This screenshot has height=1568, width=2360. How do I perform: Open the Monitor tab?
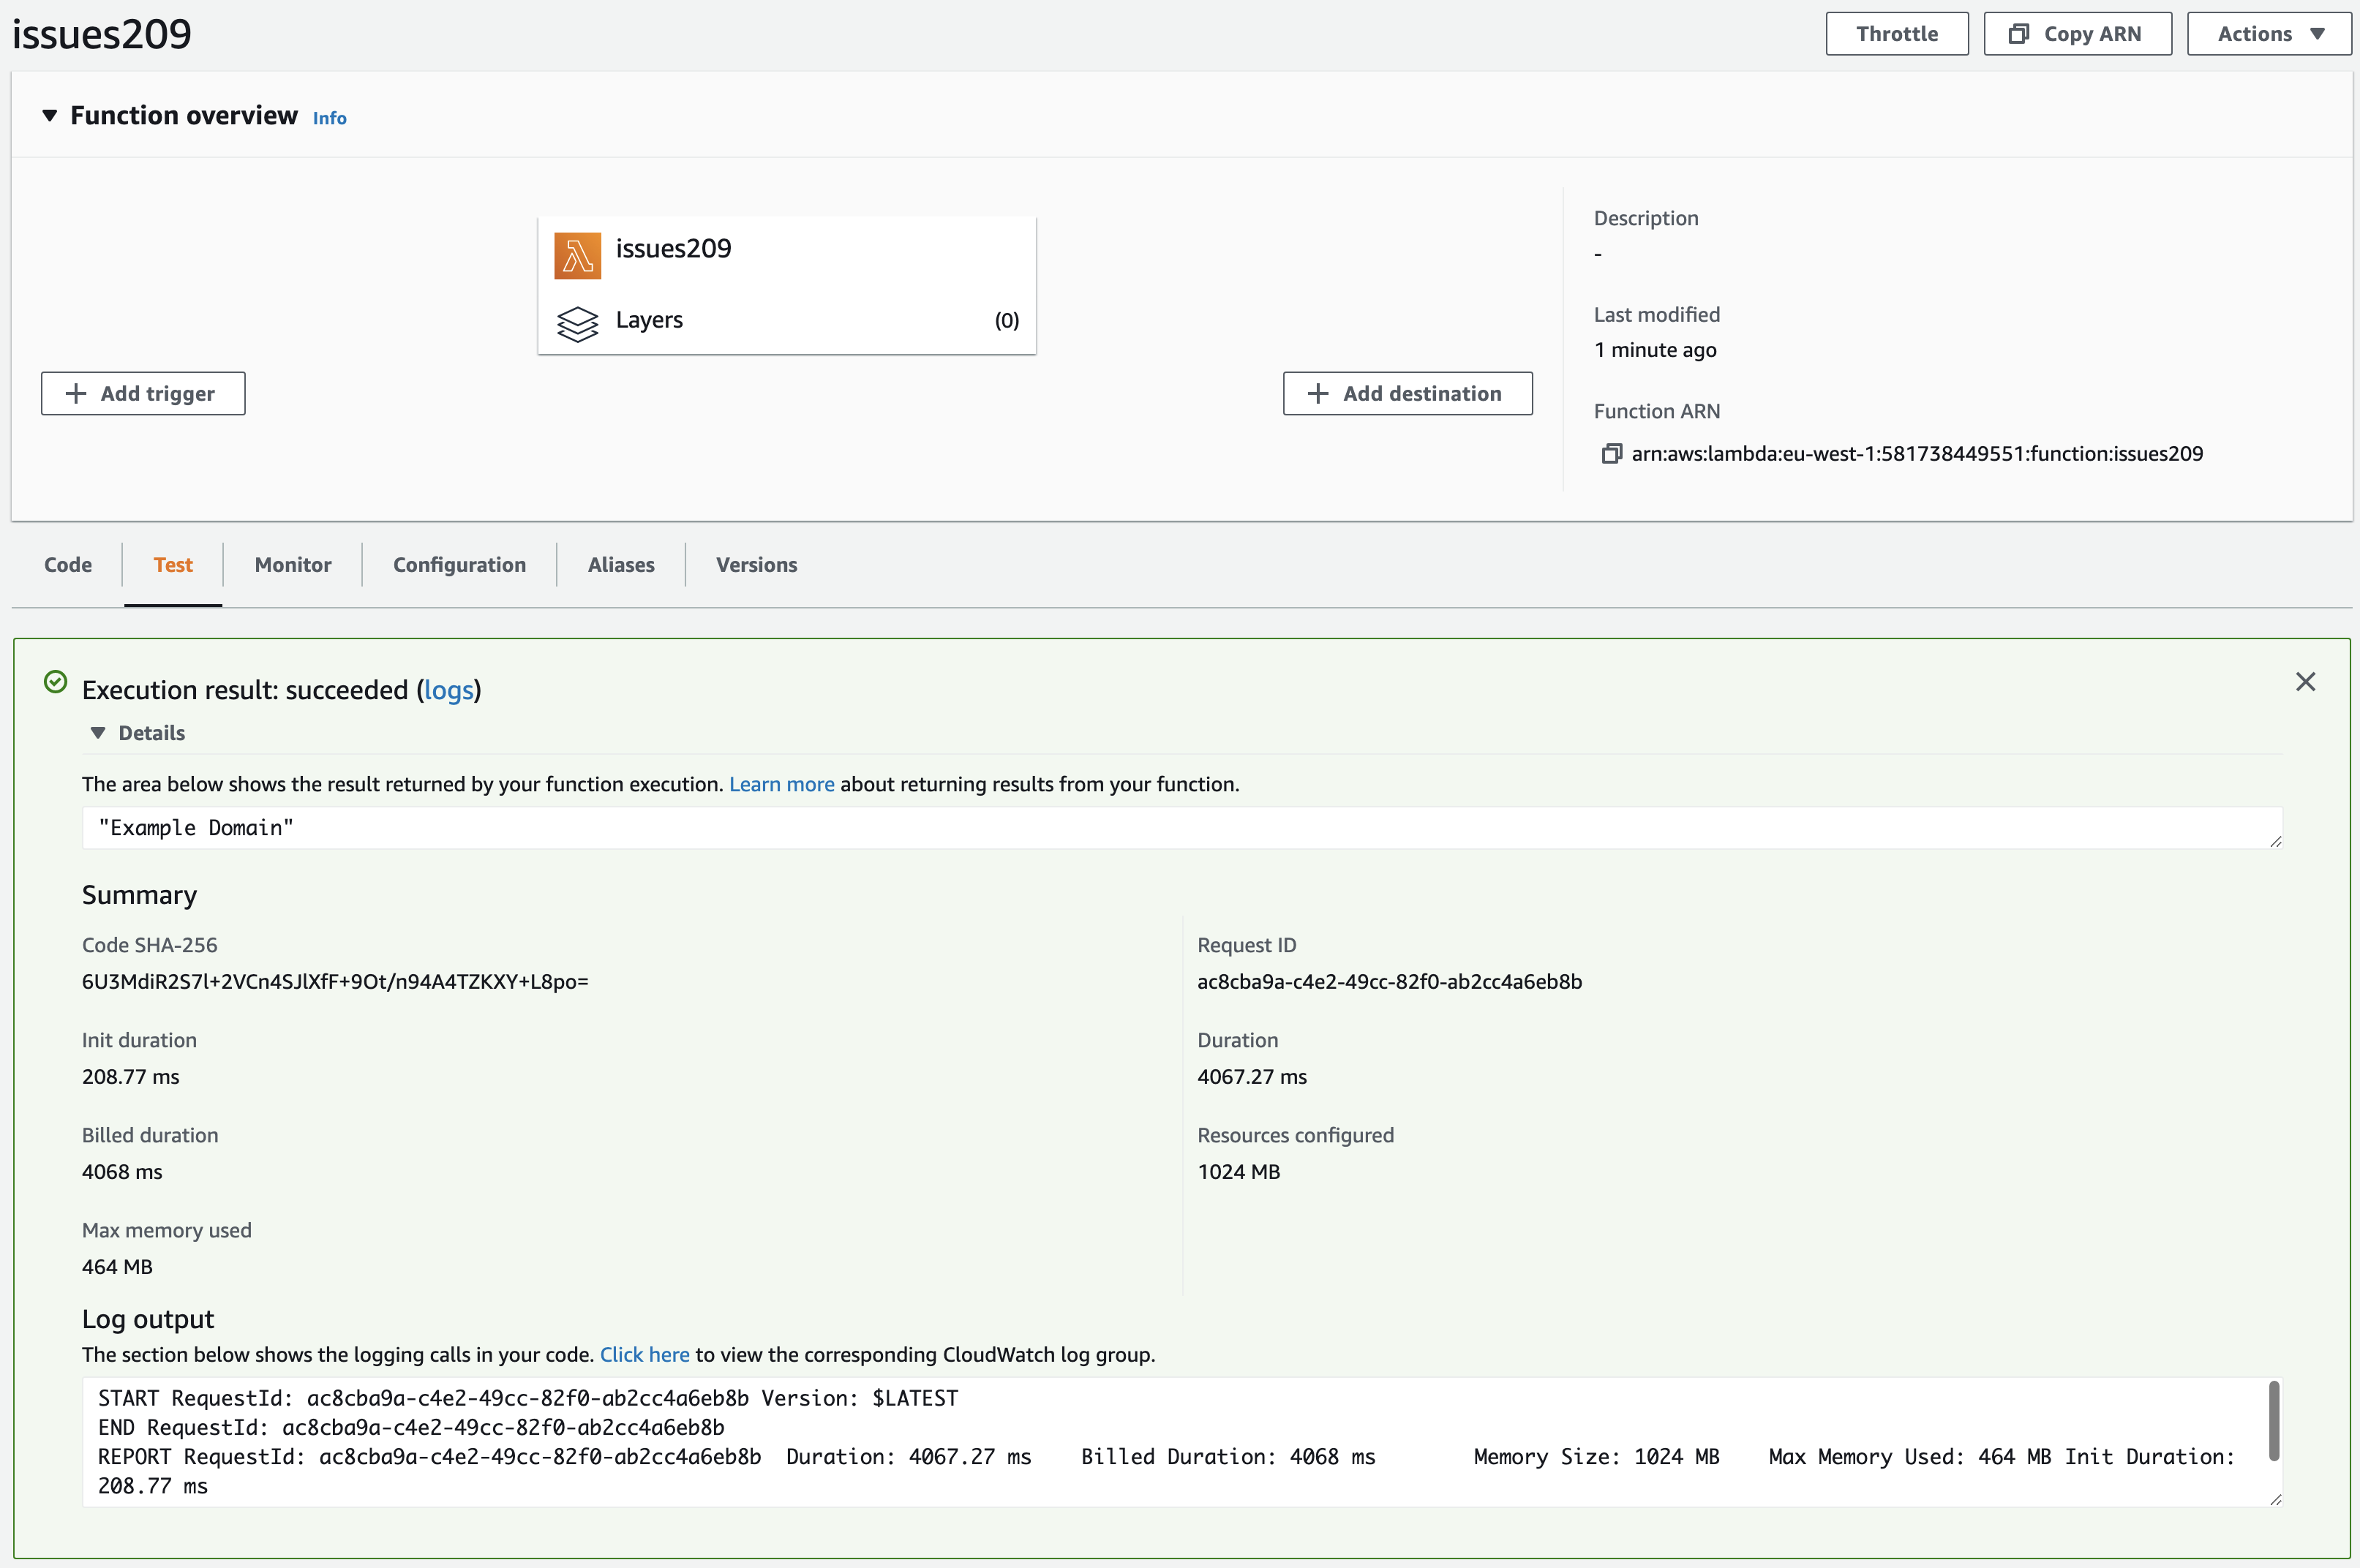[x=293, y=565]
